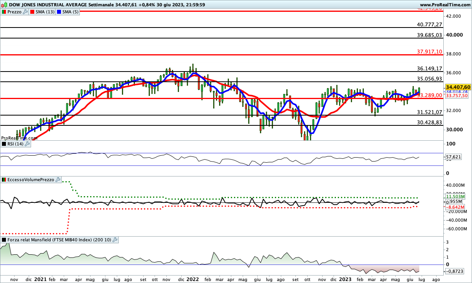The height and width of the screenshot is (283, 472).
Task: Click the 38.000 price scale value
Action: [453, 54]
